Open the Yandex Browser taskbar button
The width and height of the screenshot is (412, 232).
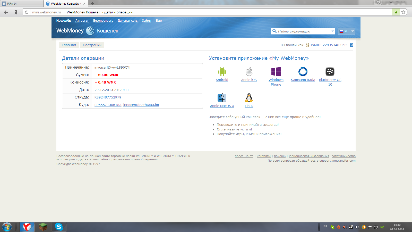(27, 227)
